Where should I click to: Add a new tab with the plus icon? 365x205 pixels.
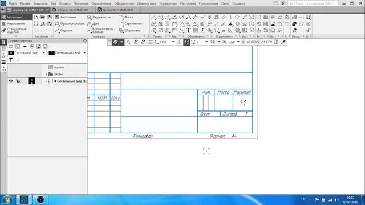point(3,10)
